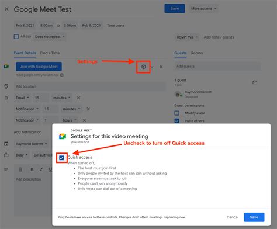Click the calendar icon beside Raymond Berrott
Viewport: 277px width, 229px height.
(6, 144)
